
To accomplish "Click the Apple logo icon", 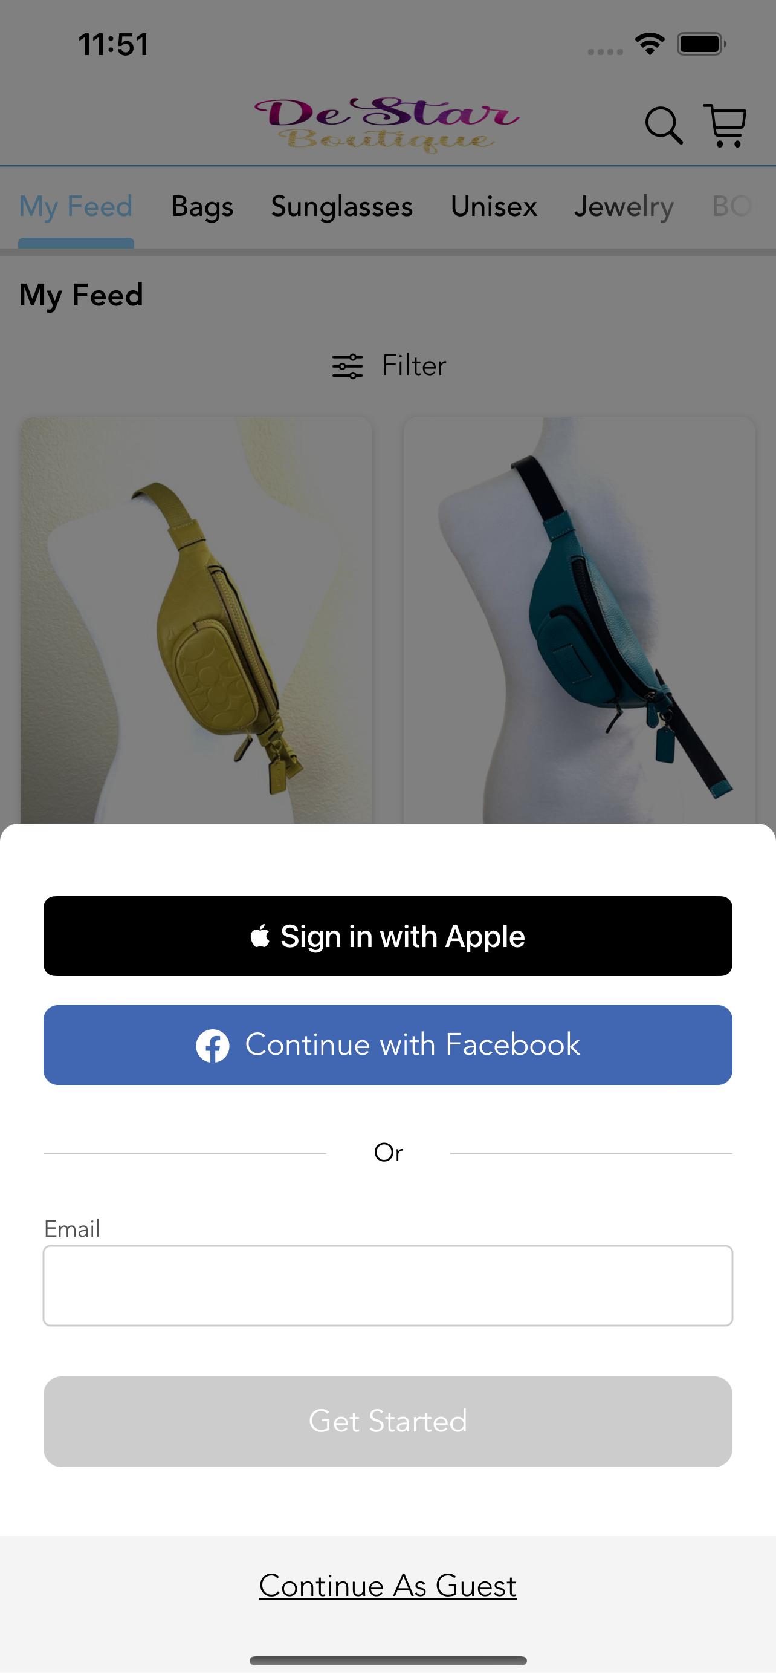I will [260, 936].
